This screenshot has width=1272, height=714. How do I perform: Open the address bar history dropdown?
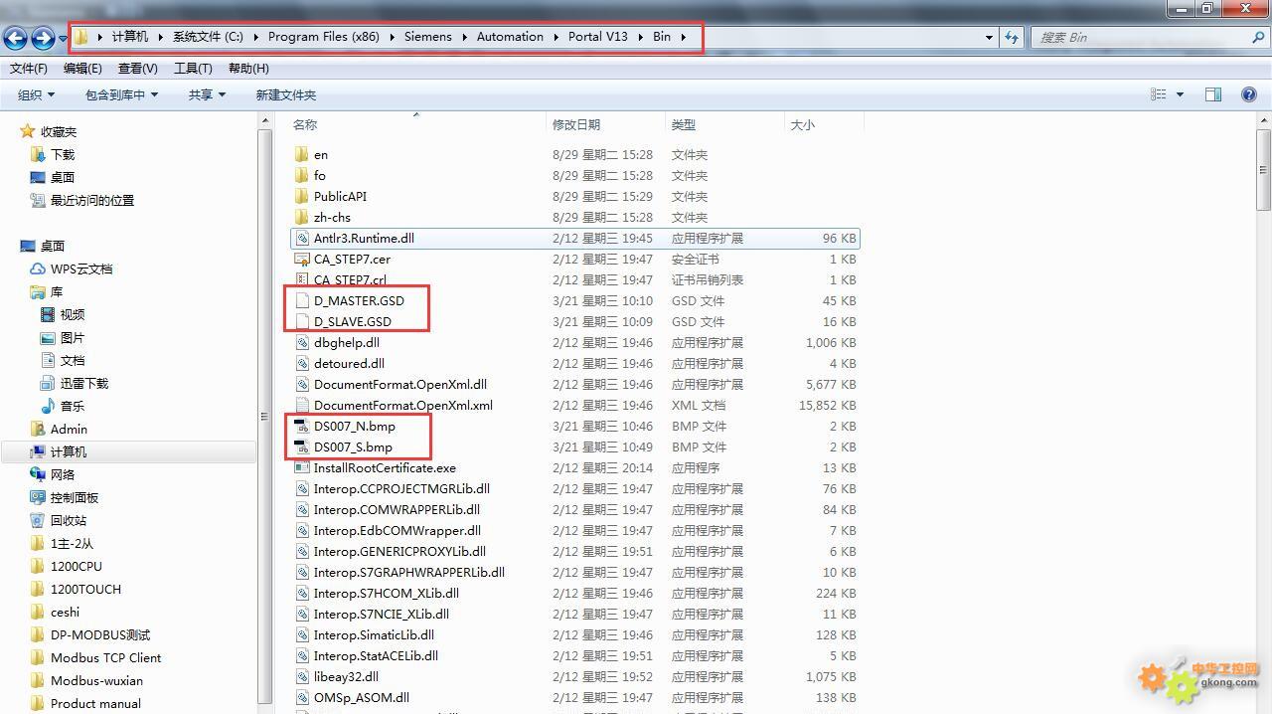pyautogui.click(x=989, y=37)
